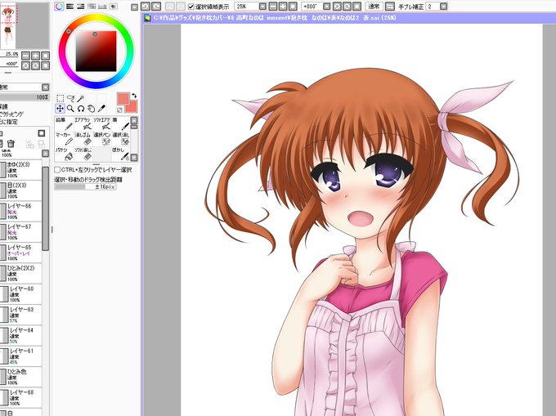Zoom in with toolbar plus button
The image size is (556, 416).
click(283, 7)
